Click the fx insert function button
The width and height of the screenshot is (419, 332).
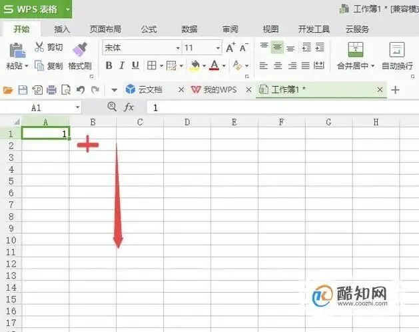pyautogui.click(x=129, y=107)
